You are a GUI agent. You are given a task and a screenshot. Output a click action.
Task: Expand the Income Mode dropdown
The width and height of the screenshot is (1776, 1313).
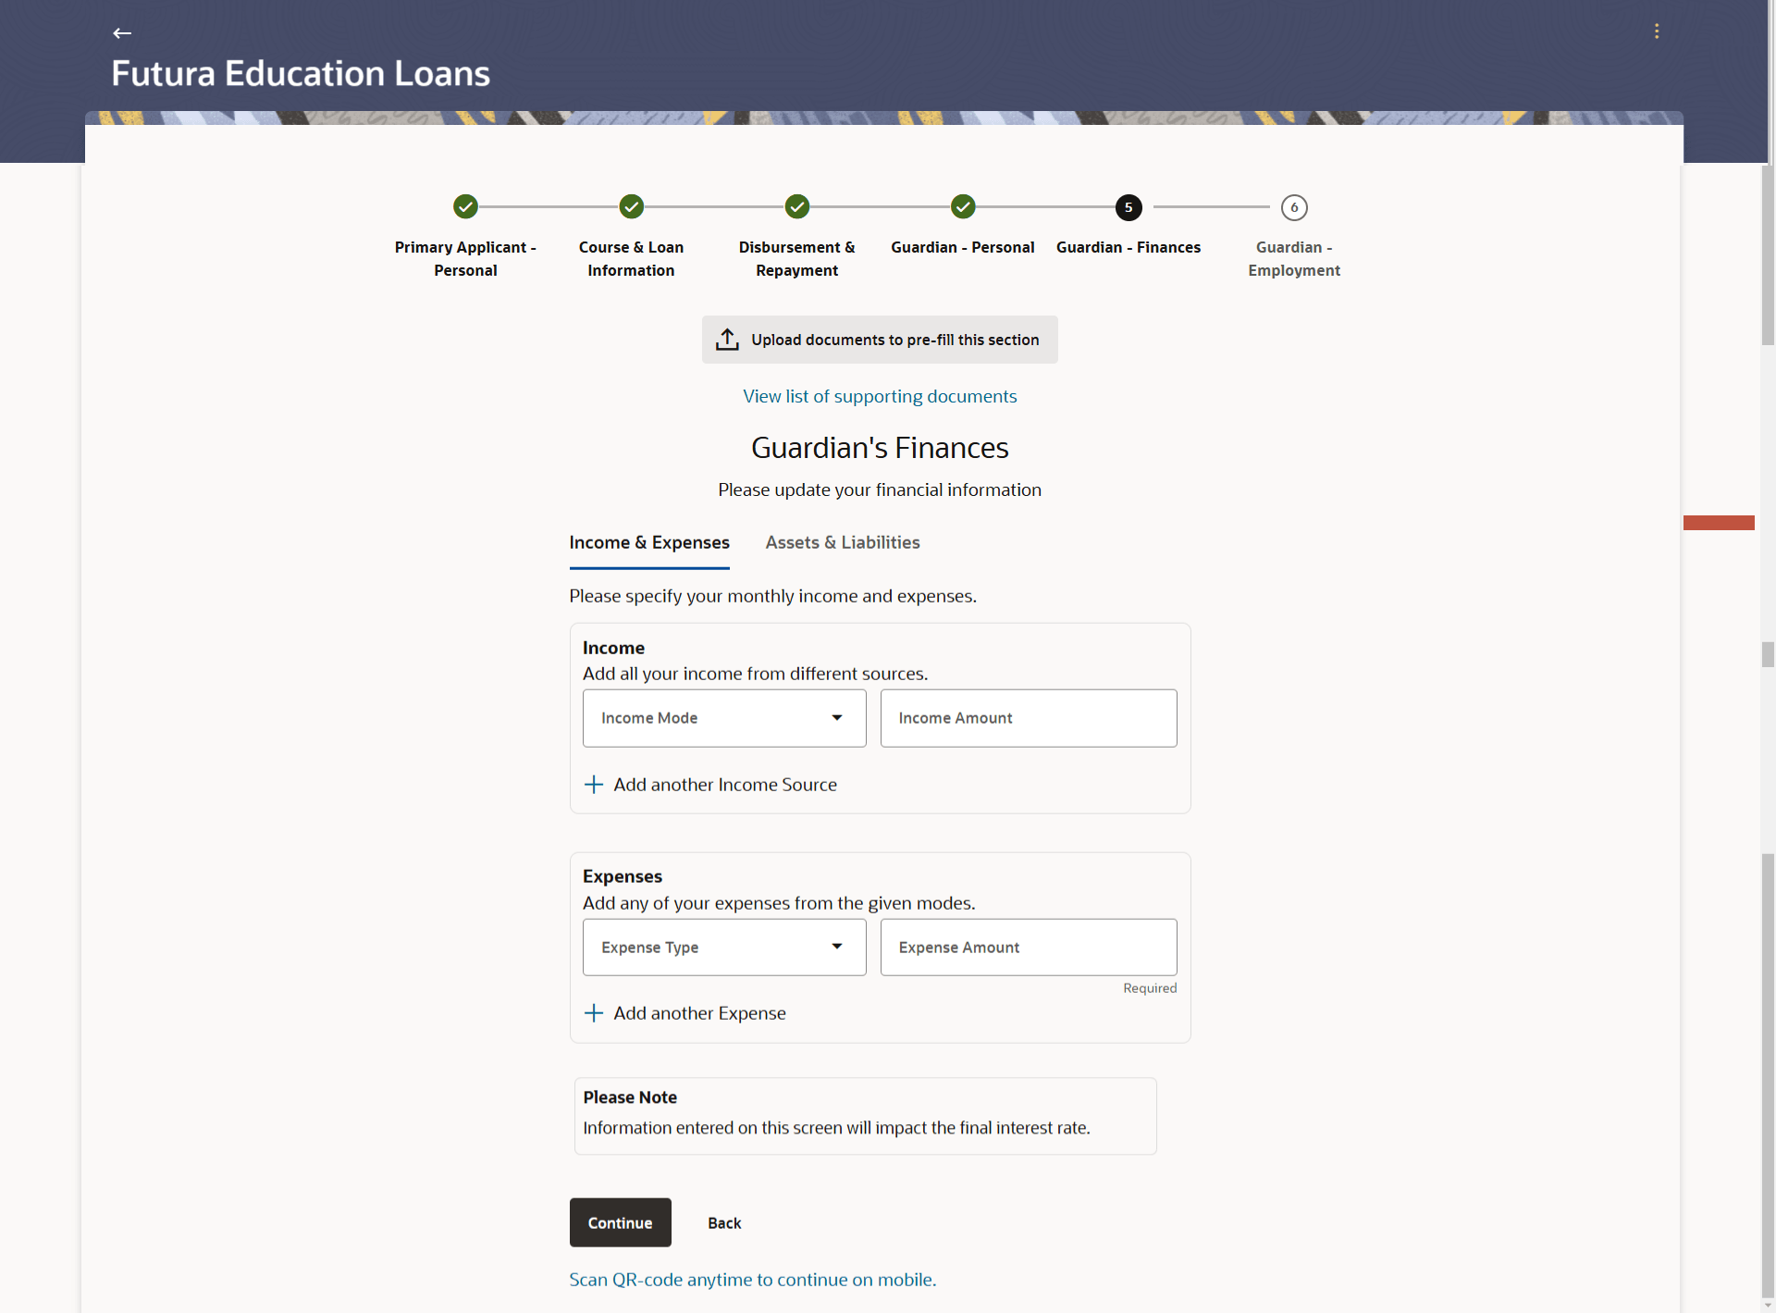pos(724,718)
